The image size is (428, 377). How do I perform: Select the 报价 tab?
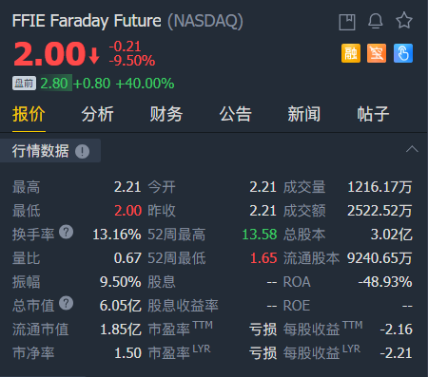pos(29,114)
